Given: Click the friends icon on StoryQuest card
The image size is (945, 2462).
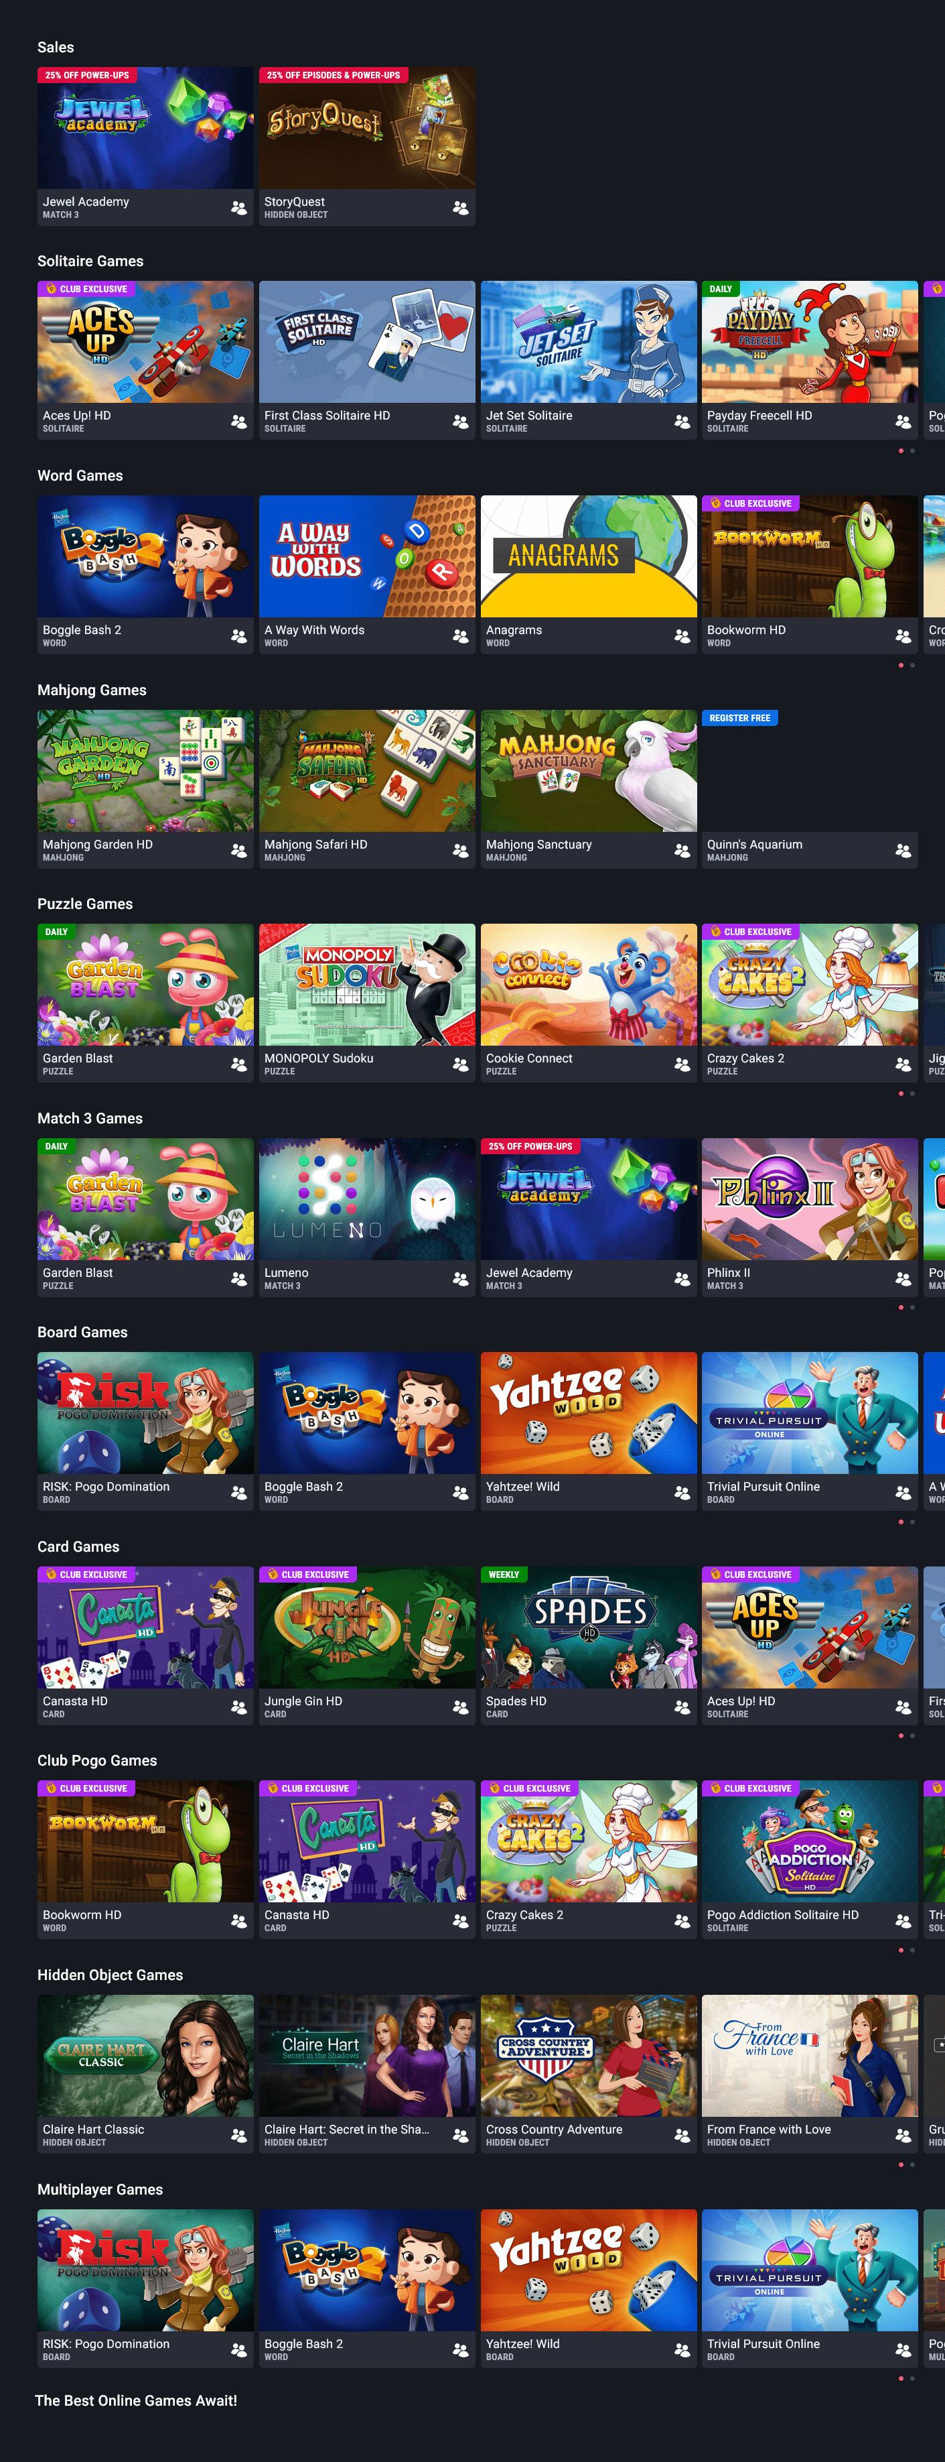Looking at the screenshot, I should (x=460, y=207).
